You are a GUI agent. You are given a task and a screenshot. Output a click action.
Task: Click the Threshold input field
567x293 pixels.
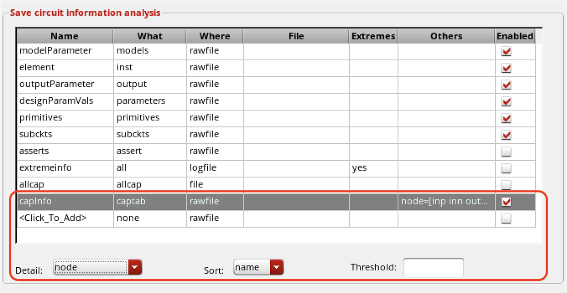[x=434, y=268]
